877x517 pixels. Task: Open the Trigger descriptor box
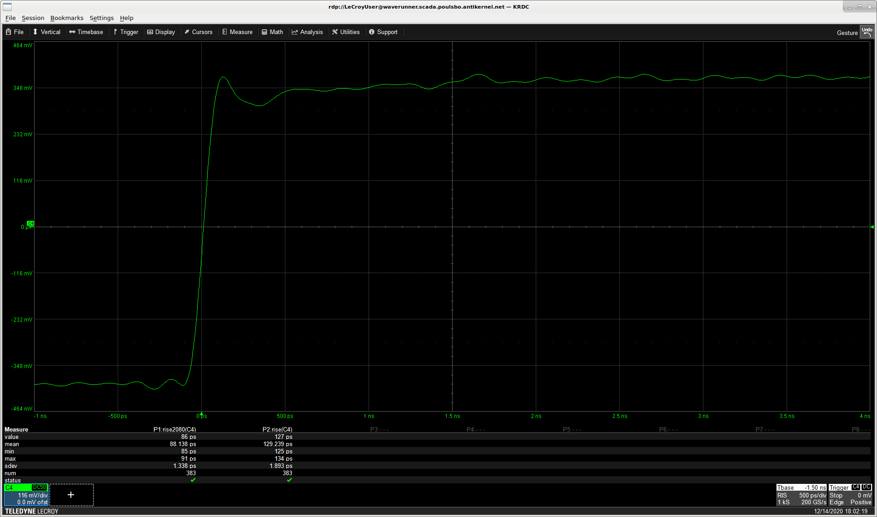tap(850, 495)
